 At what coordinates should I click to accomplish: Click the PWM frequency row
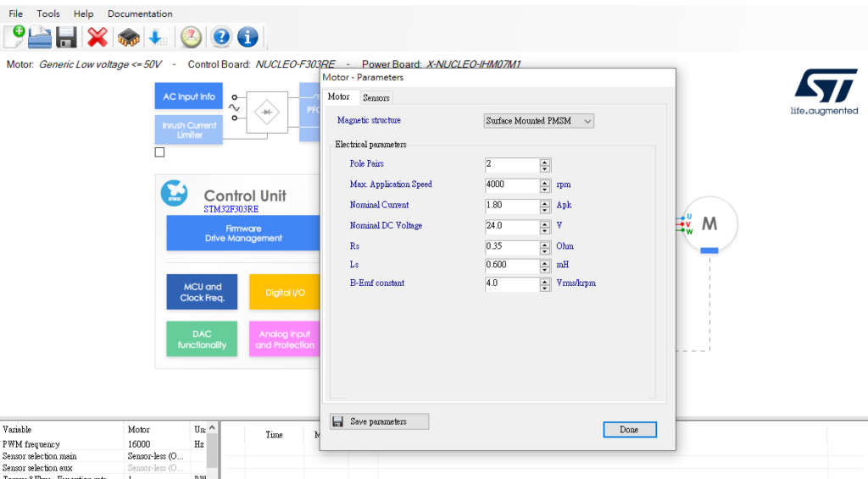(103, 444)
